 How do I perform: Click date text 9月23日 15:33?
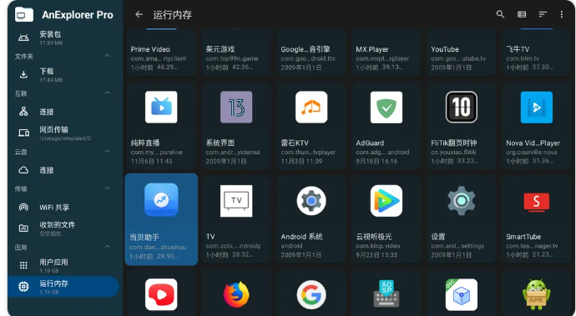[376, 254]
